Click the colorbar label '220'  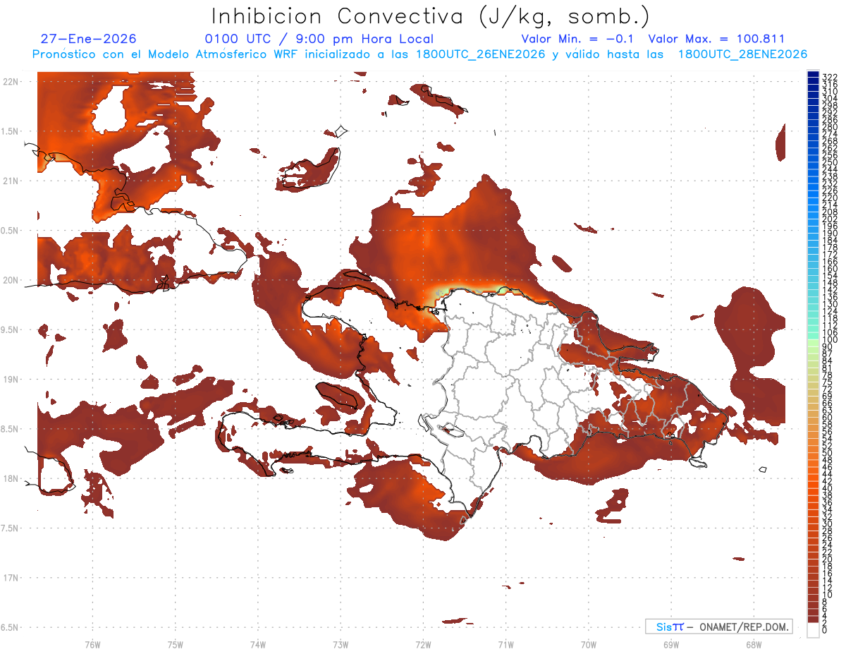830,198
